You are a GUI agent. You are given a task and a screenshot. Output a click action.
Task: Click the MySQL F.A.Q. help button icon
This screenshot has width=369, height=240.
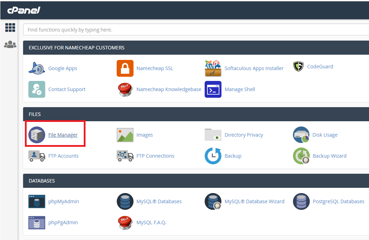(x=125, y=222)
